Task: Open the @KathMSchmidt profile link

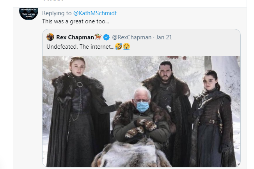Action: pos(95,13)
